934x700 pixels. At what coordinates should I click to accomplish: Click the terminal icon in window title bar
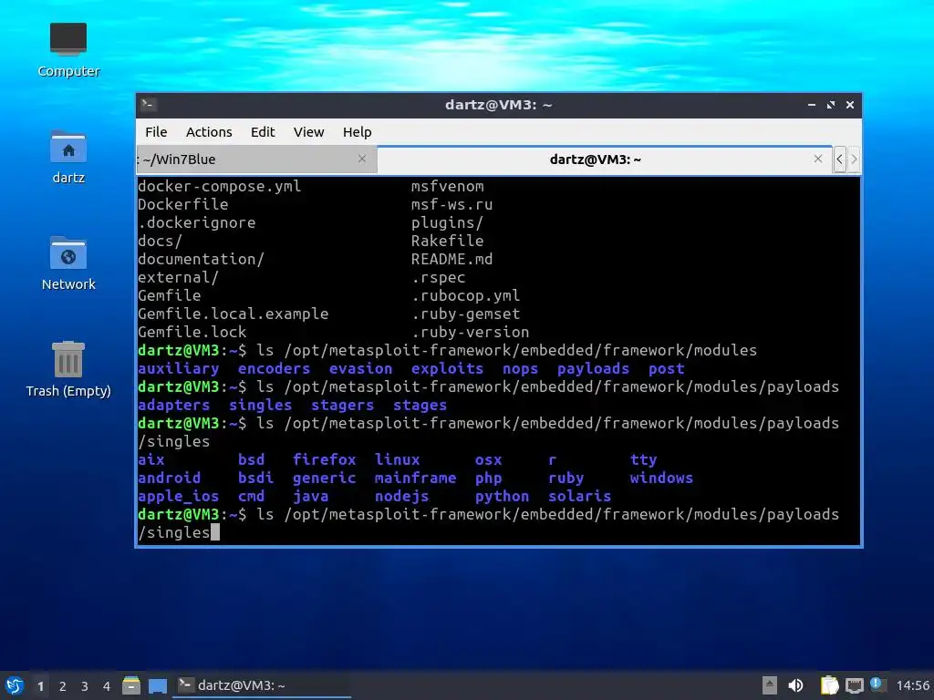pos(149,105)
